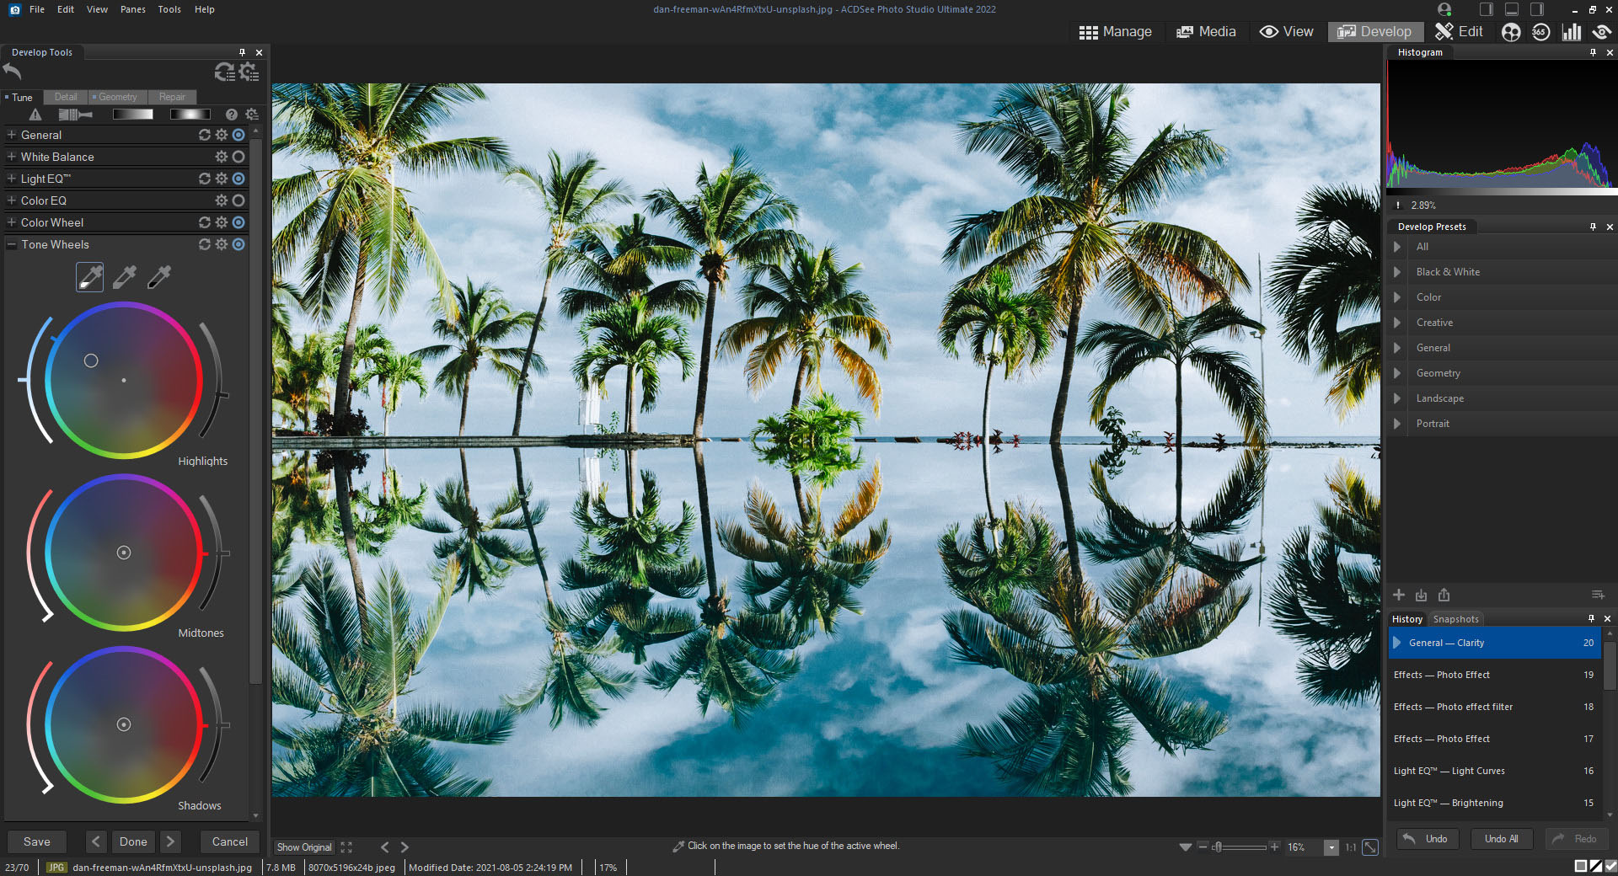
Task: Click the radial gradient tool
Action: 190,115
